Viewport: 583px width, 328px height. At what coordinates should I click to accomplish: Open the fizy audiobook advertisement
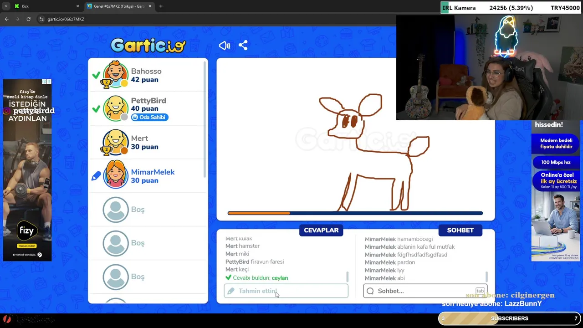(x=27, y=170)
